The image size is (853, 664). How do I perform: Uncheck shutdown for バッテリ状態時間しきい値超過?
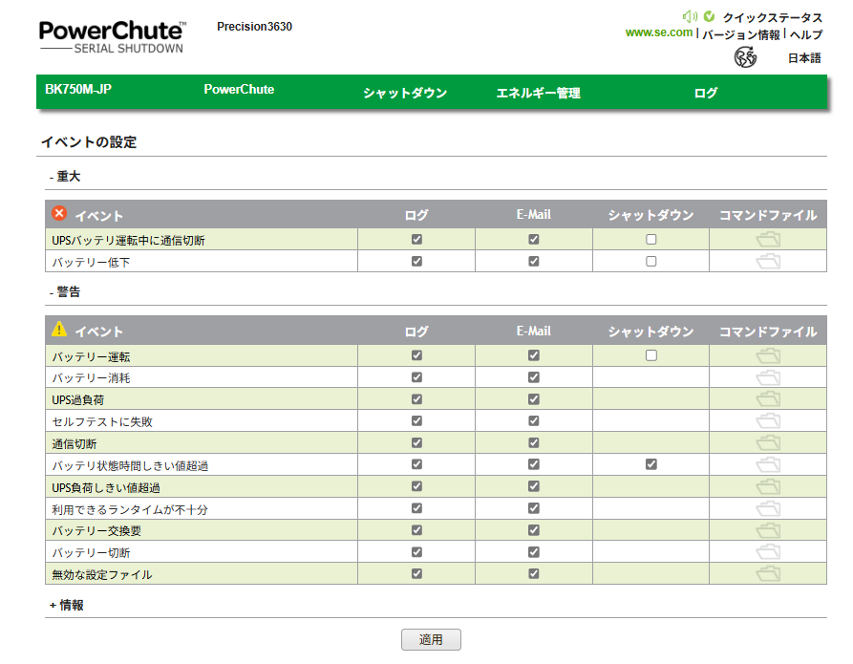pos(651,464)
